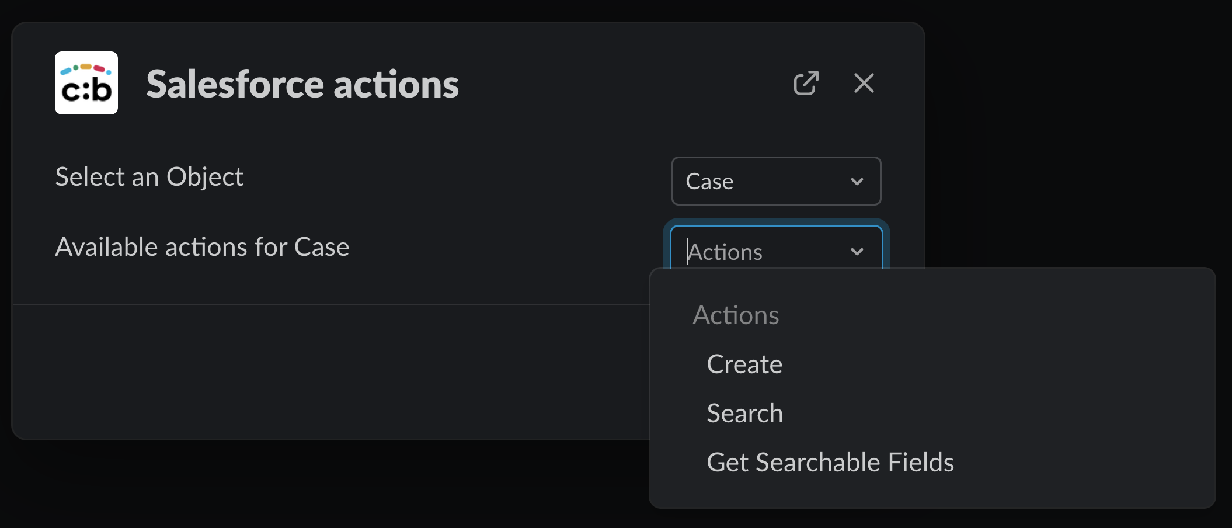
Task: Click the Actions placeholder text in field
Action: coord(725,252)
